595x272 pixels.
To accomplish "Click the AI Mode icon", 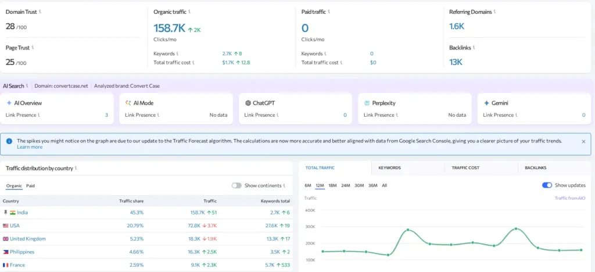I will tap(128, 103).
